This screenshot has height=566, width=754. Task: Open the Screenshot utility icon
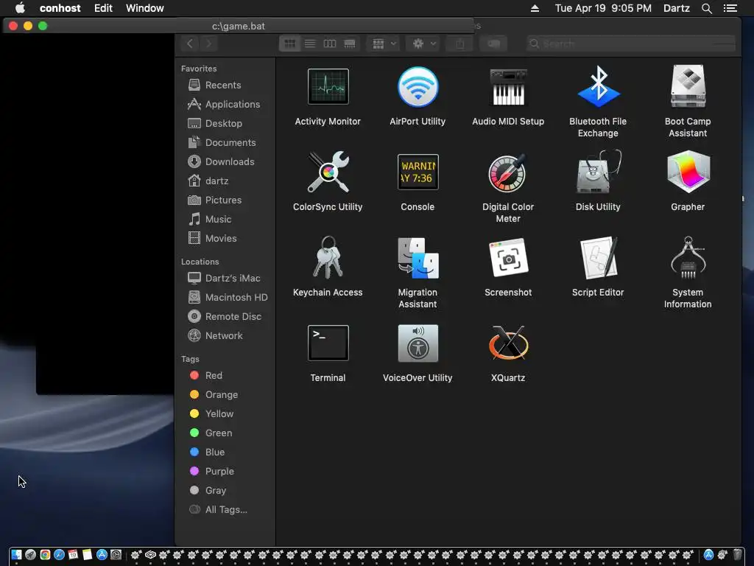click(508, 257)
